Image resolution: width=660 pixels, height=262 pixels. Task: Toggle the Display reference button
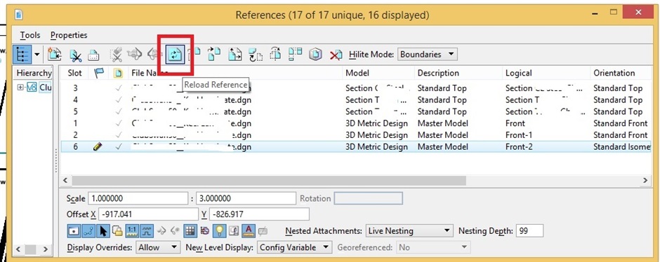pos(74,230)
